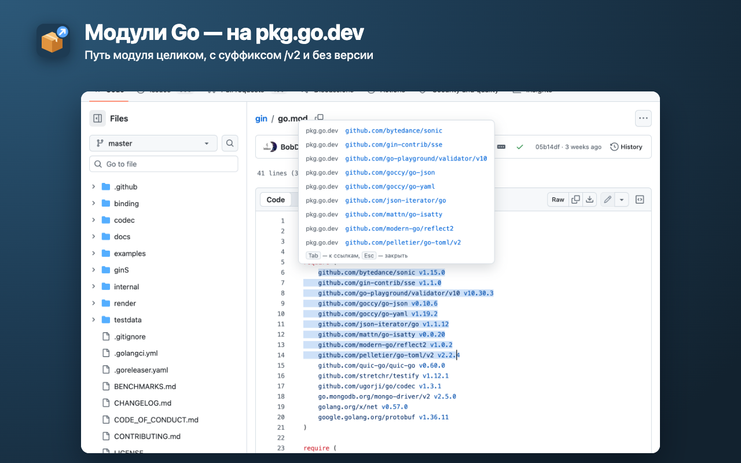Edit file with pencil icon
The width and height of the screenshot is (741, 463).
(x=607, y=200)
